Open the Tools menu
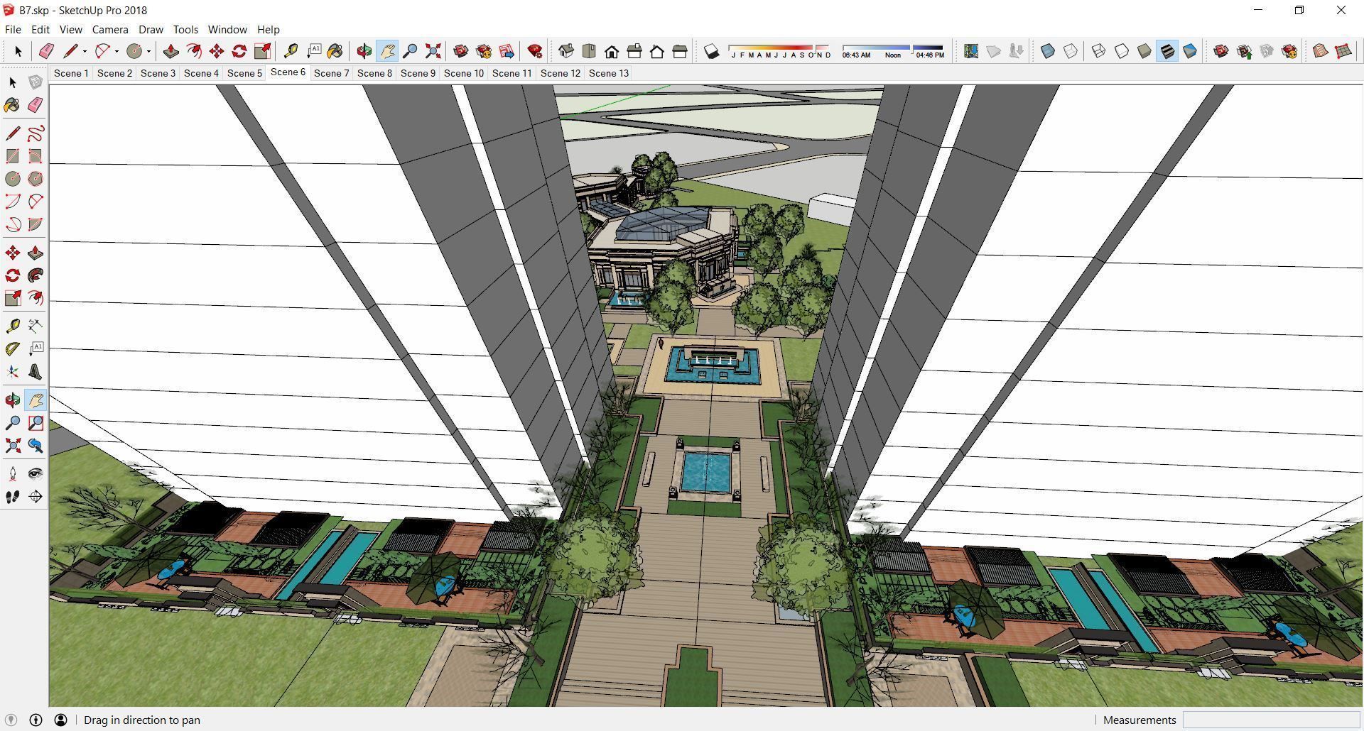The image size is (1364, 731). pyautogui.click(x=185, y=29)
